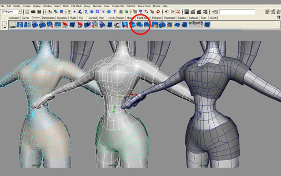This screenshot has height=176, width=281.
Task: Open the Render View window icon
Action: (187, 12)
